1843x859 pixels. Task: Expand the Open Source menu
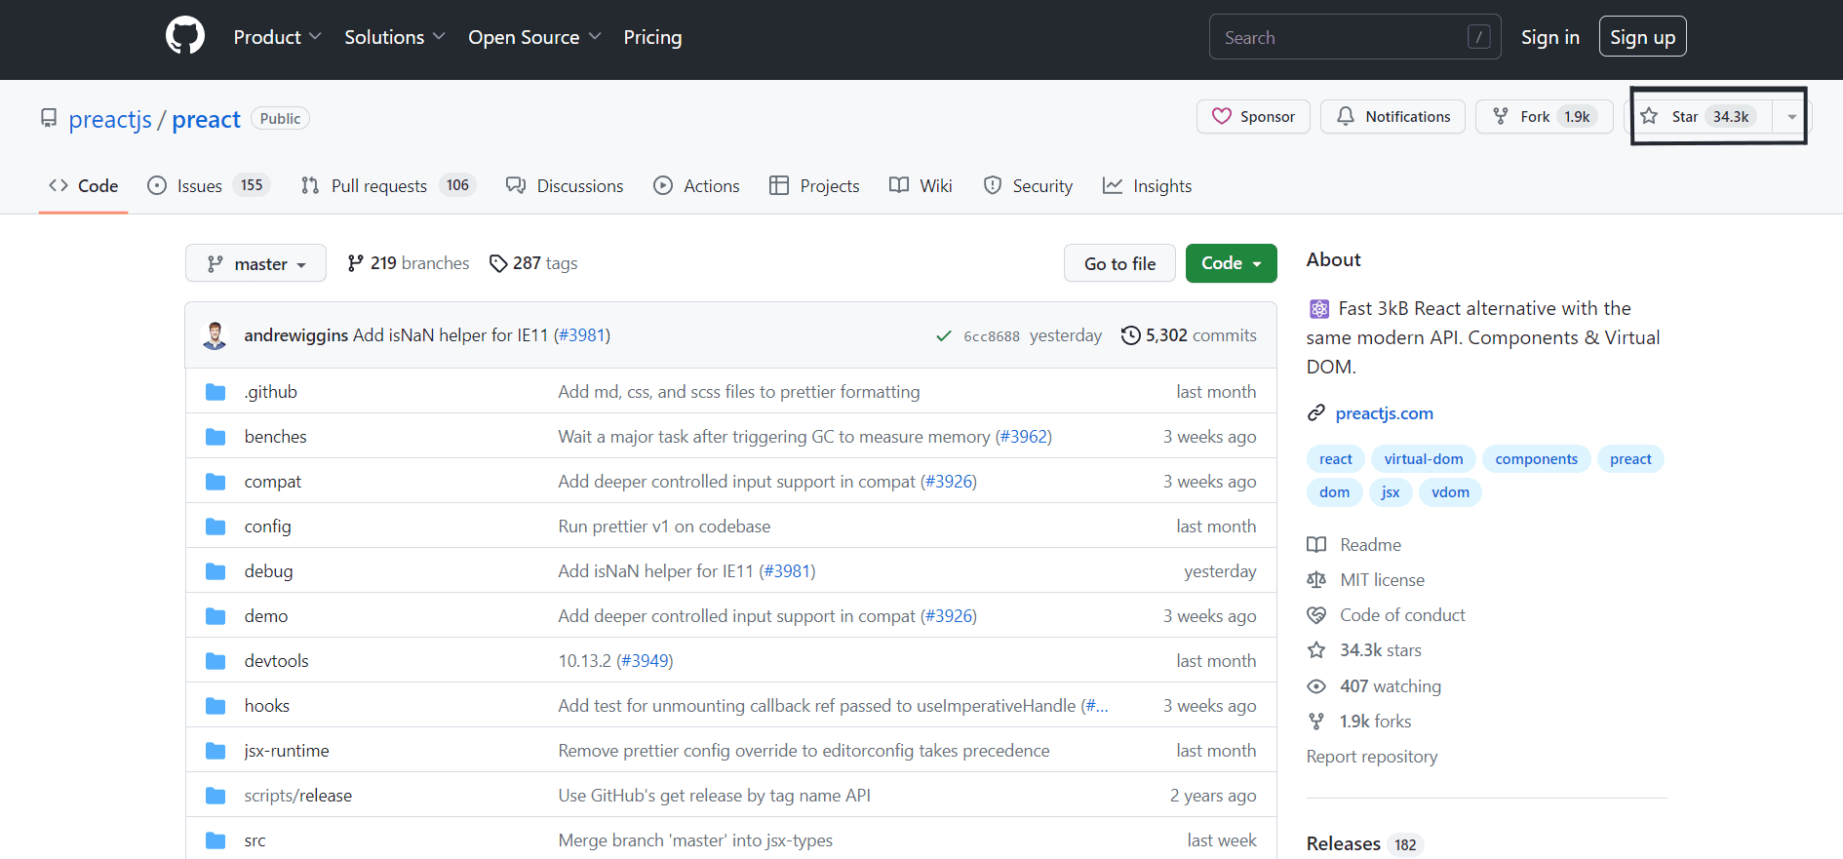(x=534, y=37)
